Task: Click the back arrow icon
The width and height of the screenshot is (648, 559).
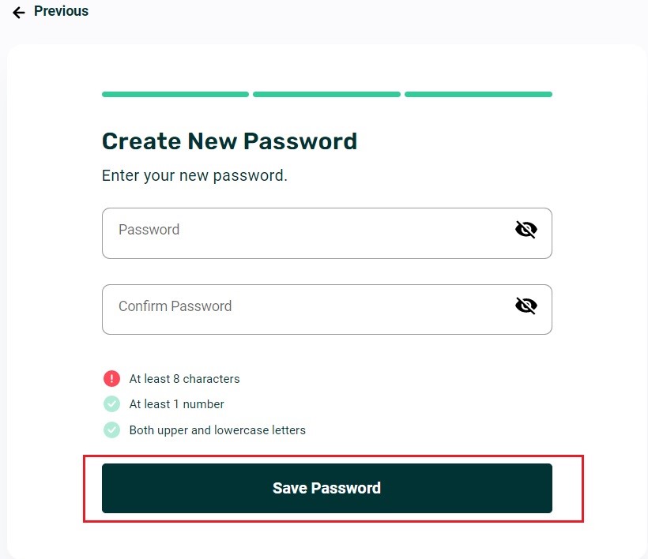Action: (19, 13)
